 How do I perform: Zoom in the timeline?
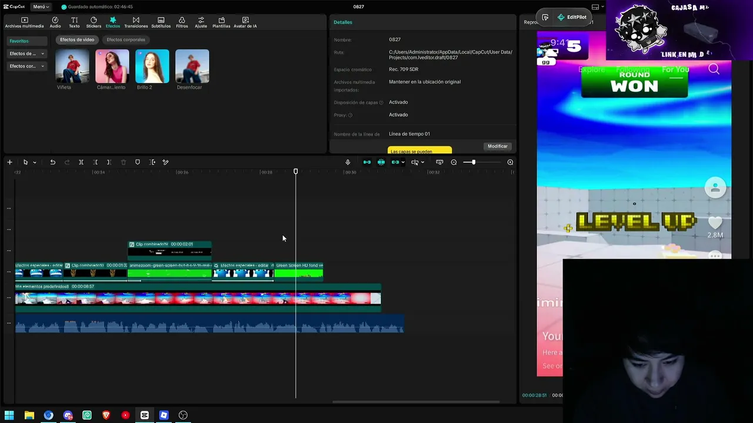pyautogui.click(x=510, y=162)
